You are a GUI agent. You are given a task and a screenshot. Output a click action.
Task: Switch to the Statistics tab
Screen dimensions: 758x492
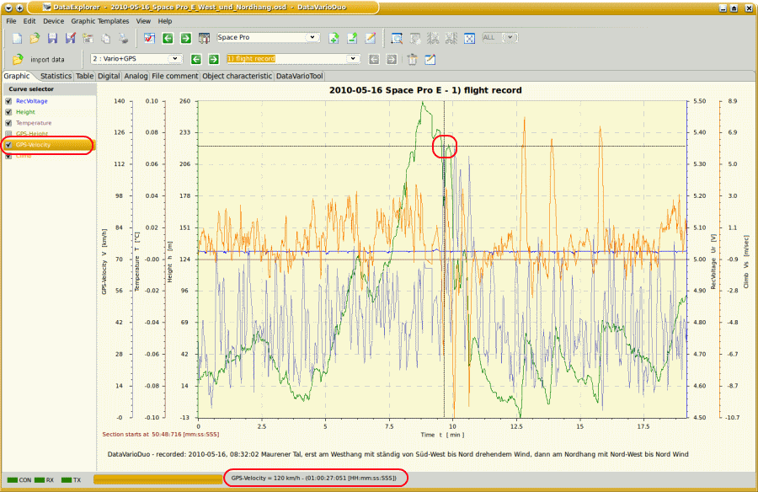pos(56,76)
